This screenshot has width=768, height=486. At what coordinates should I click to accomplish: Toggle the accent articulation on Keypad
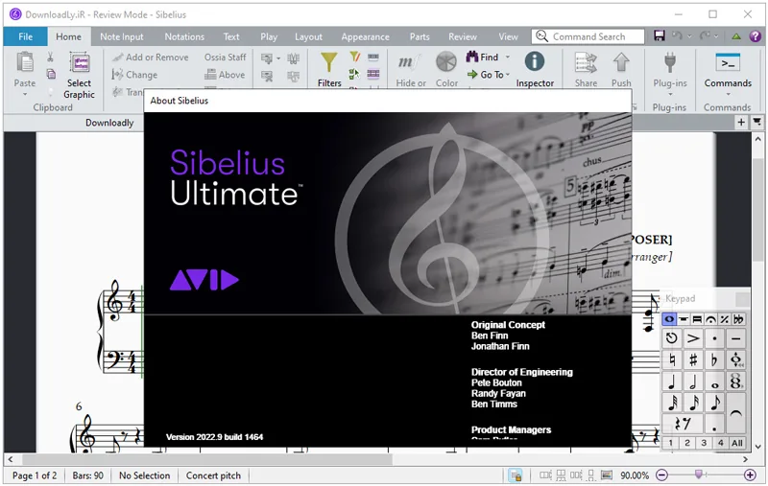coord(692,338)
